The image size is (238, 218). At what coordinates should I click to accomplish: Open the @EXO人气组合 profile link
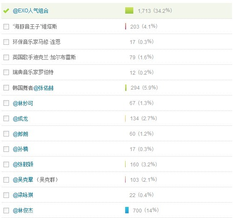coord(31,11)
